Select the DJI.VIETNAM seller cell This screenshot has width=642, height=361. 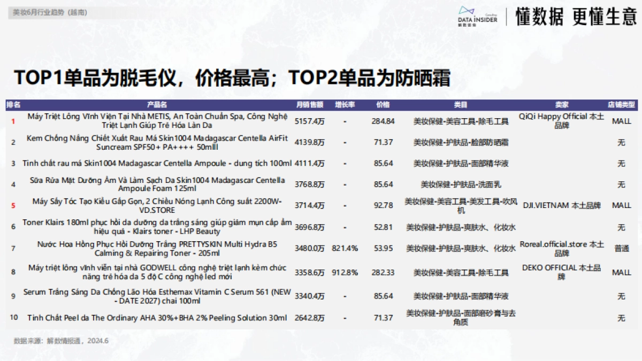(562, 205)
